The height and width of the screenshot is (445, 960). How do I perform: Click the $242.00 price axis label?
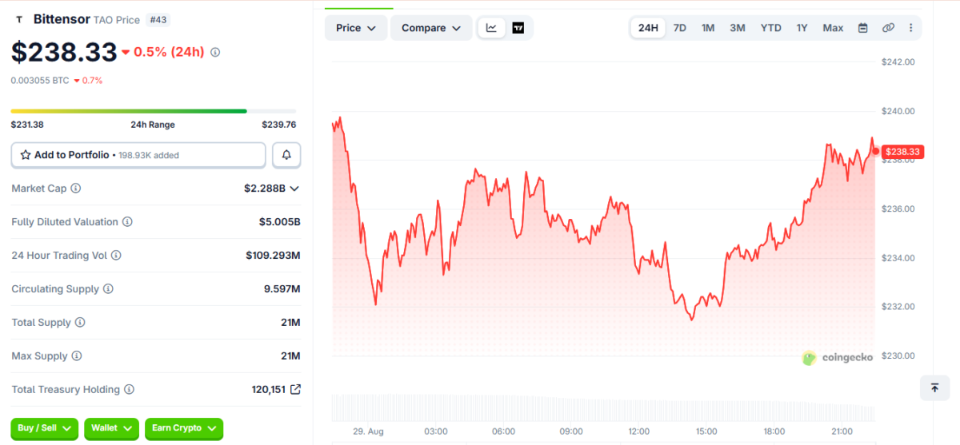[898, 62]
